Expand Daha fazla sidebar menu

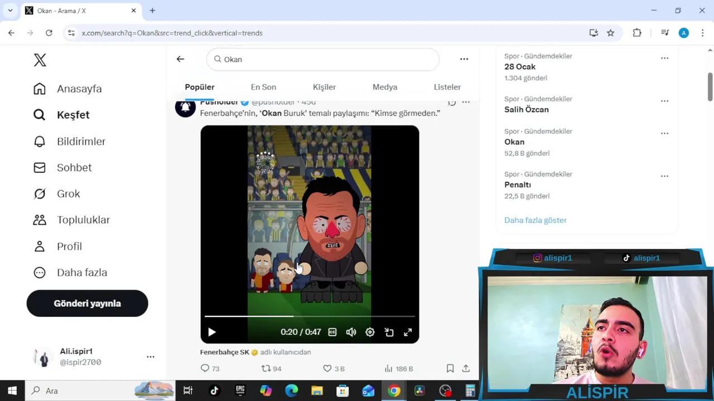point(70,272)
